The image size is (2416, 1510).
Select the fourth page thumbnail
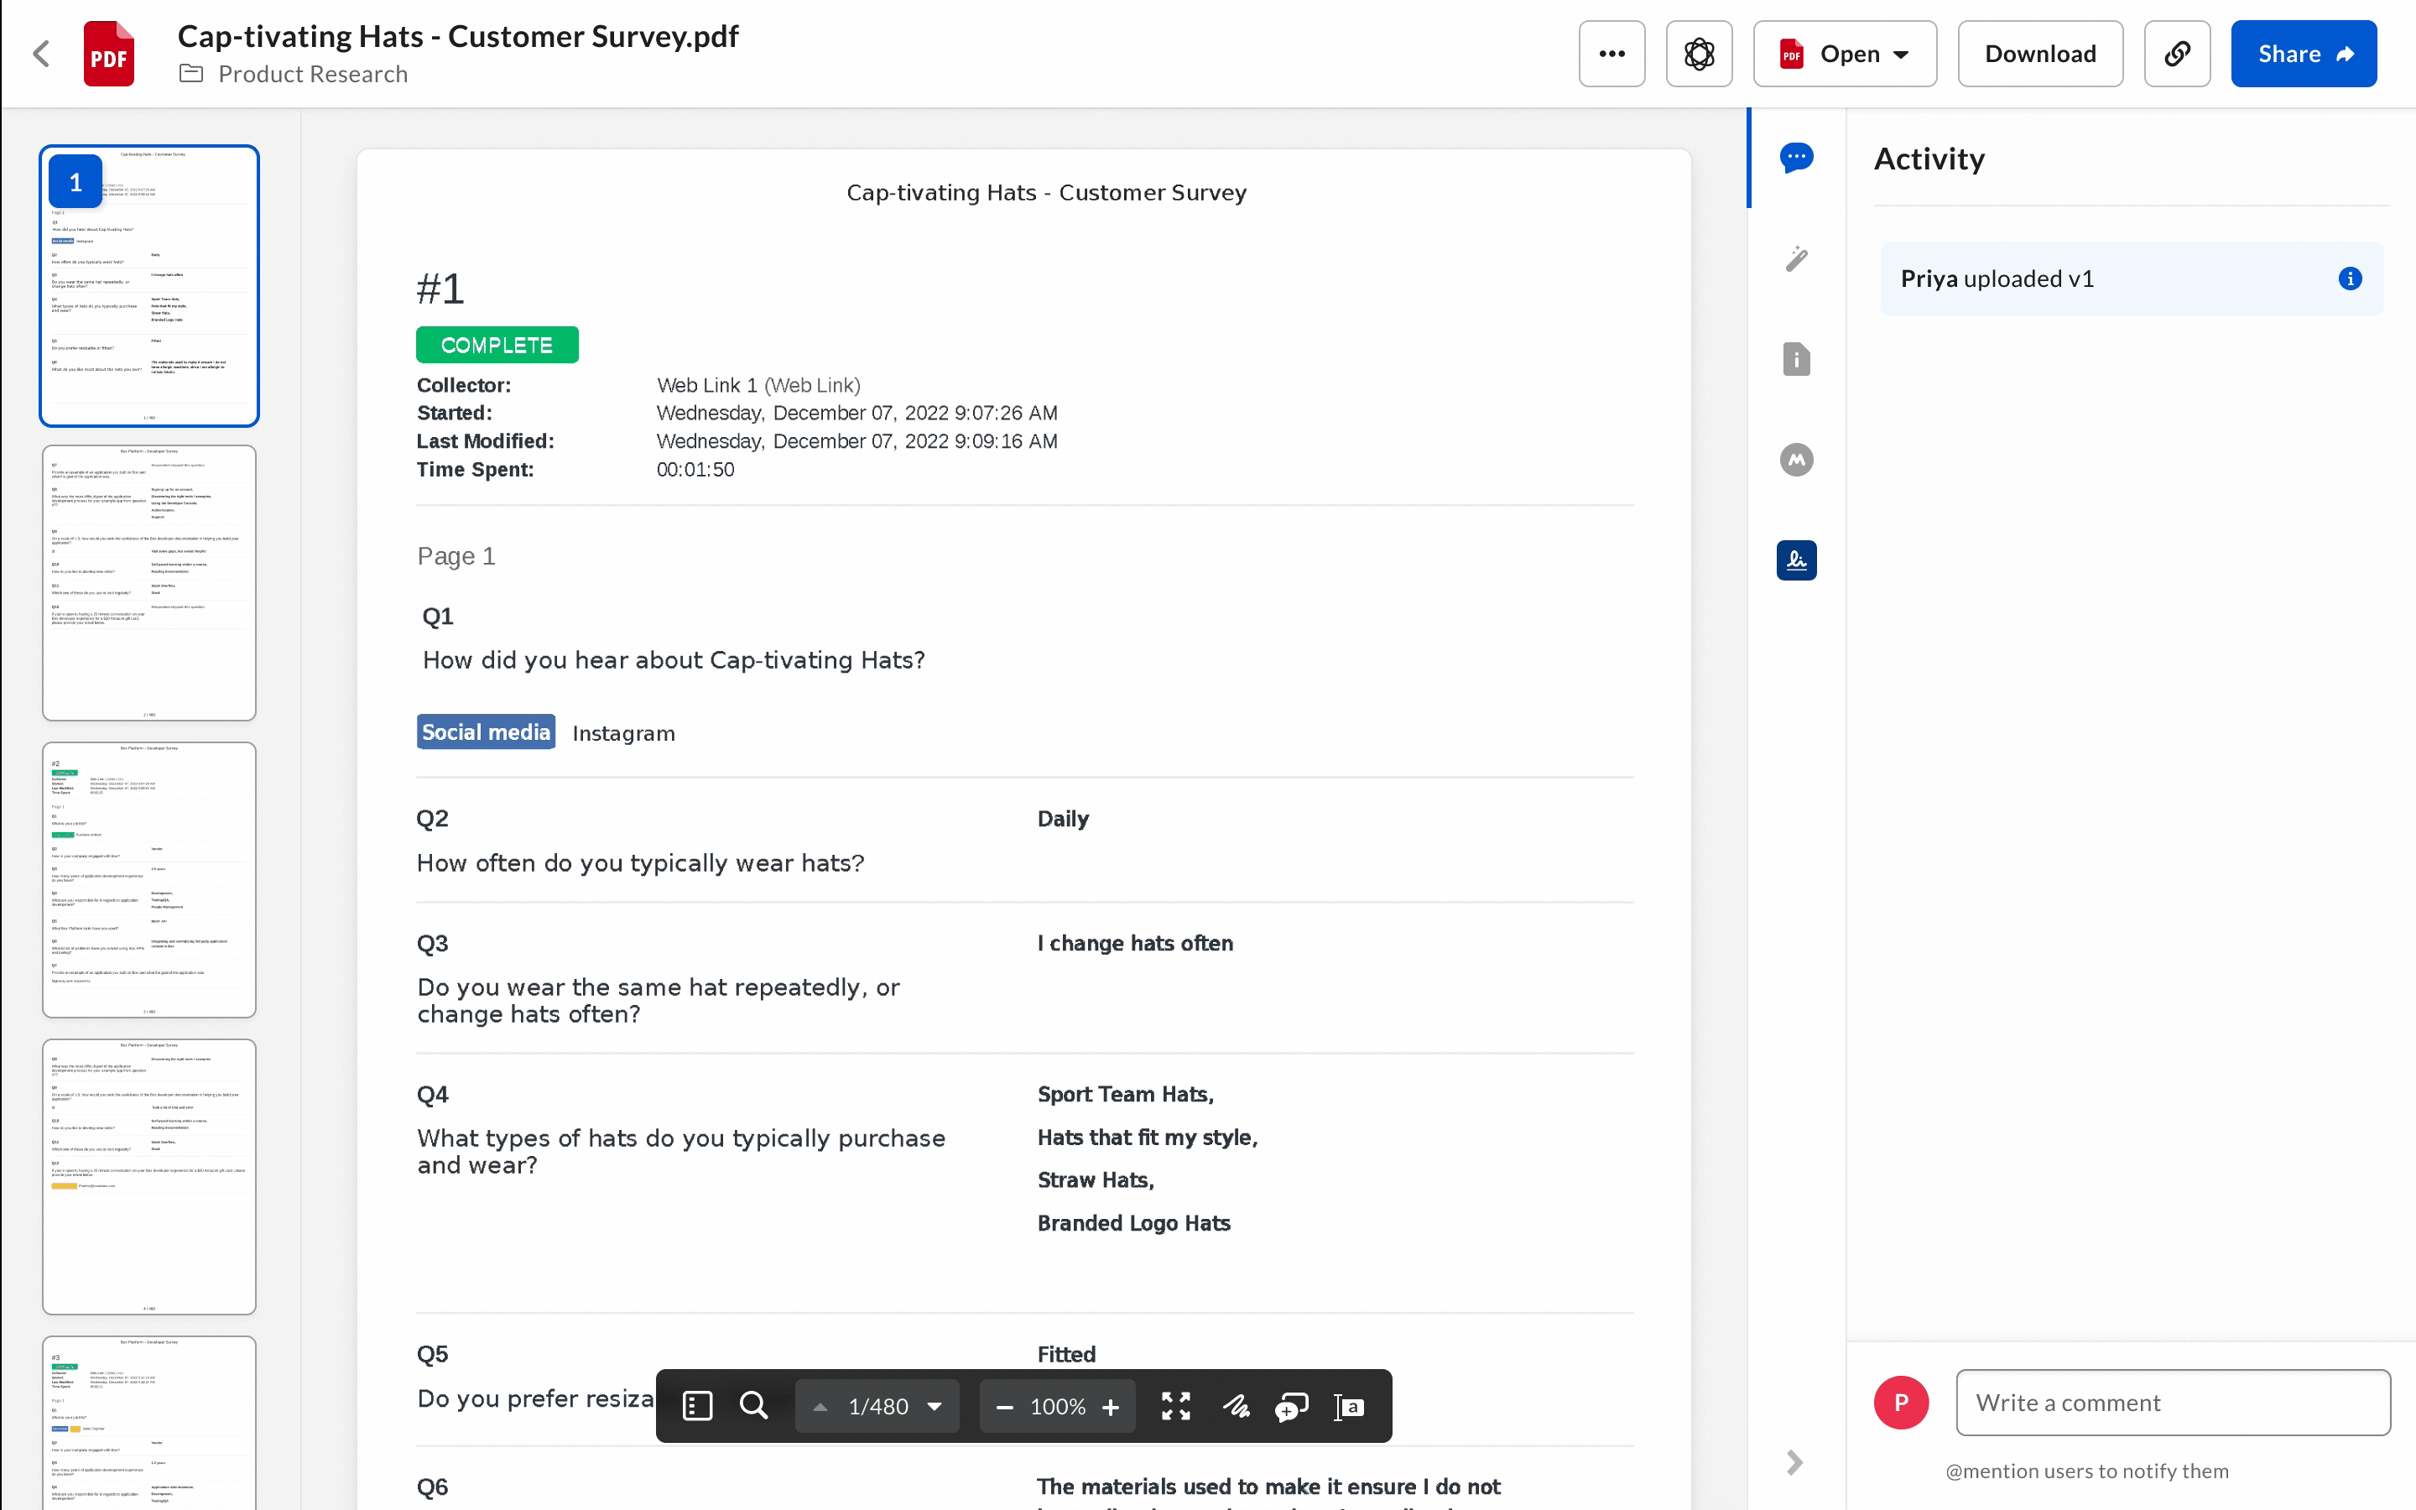tap(148, 1176)
